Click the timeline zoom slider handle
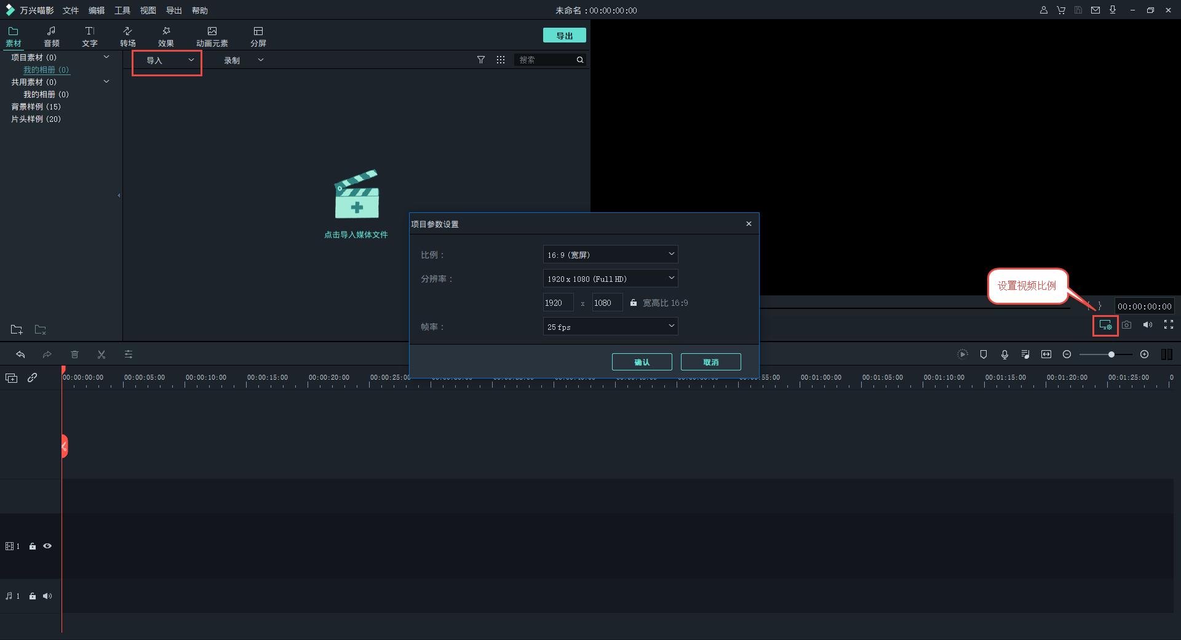Viewport: 1181px width, 640px height. click(1111, 354)
